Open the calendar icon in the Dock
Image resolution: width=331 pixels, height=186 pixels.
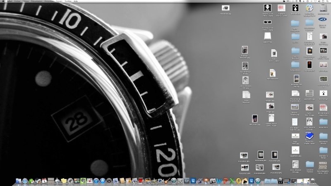click(44, 181)
